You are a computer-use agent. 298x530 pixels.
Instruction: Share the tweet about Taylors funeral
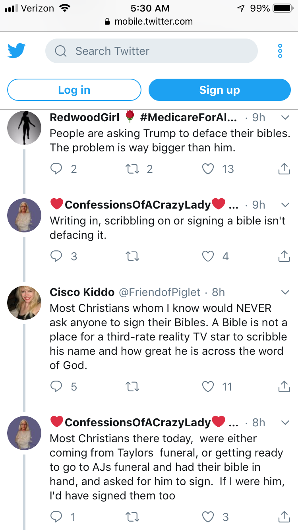point(283,517)
